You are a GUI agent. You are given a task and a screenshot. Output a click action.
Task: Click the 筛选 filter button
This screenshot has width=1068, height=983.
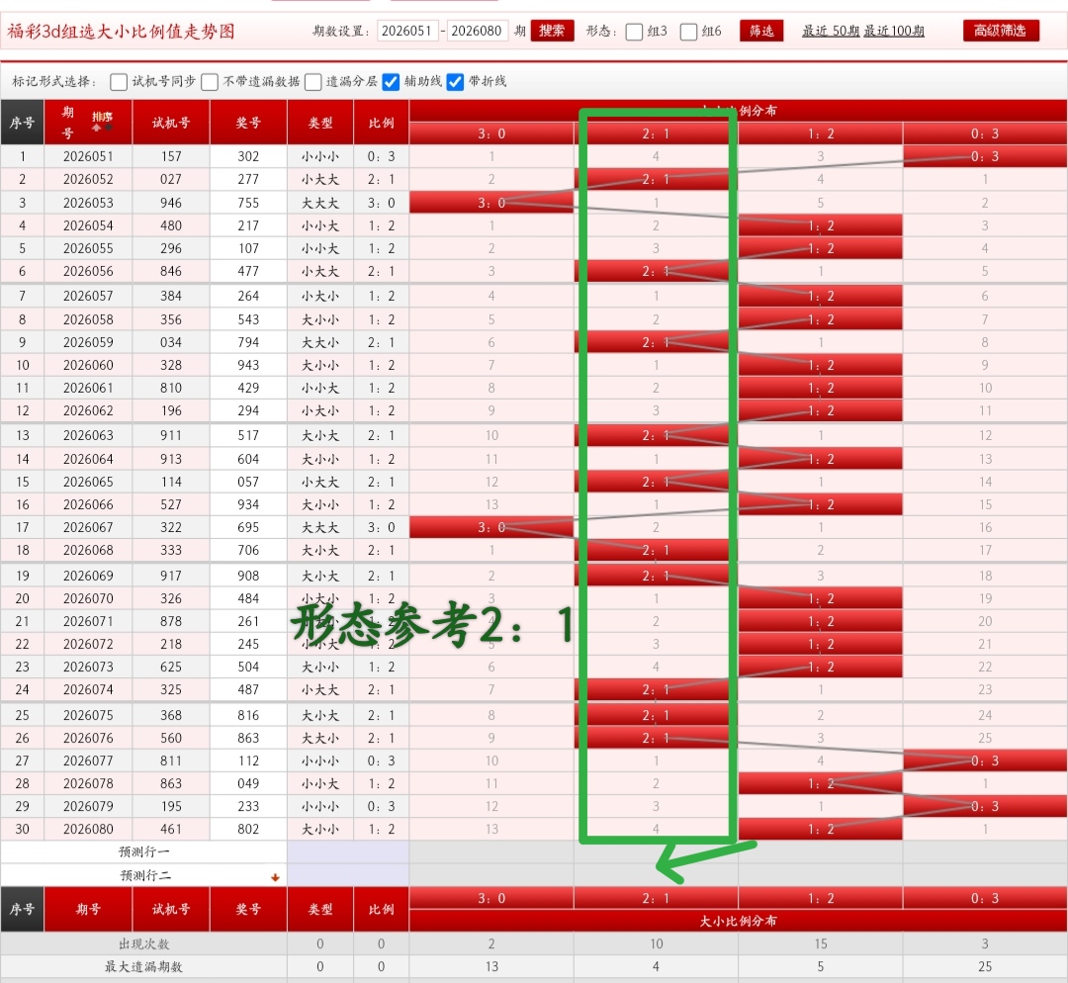761,31
